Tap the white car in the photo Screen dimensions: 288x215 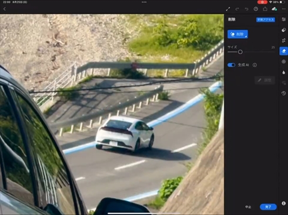[125, 134]
